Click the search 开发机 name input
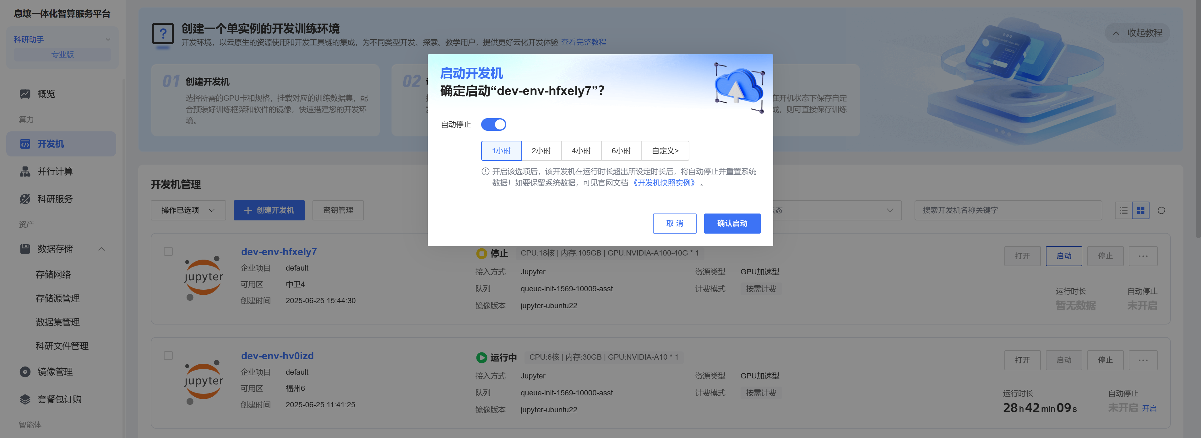1201x438 pixels. [x=1008, y=210]
